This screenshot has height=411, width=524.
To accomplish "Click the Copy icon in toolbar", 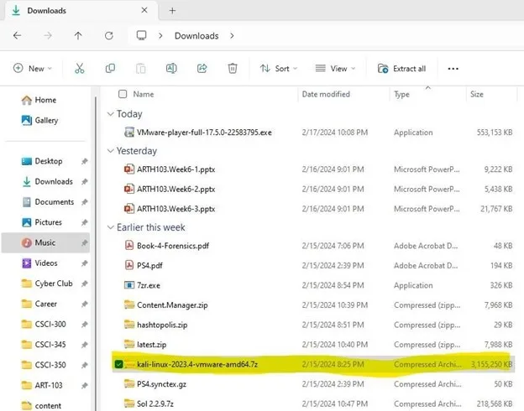I will click(110, 69).
